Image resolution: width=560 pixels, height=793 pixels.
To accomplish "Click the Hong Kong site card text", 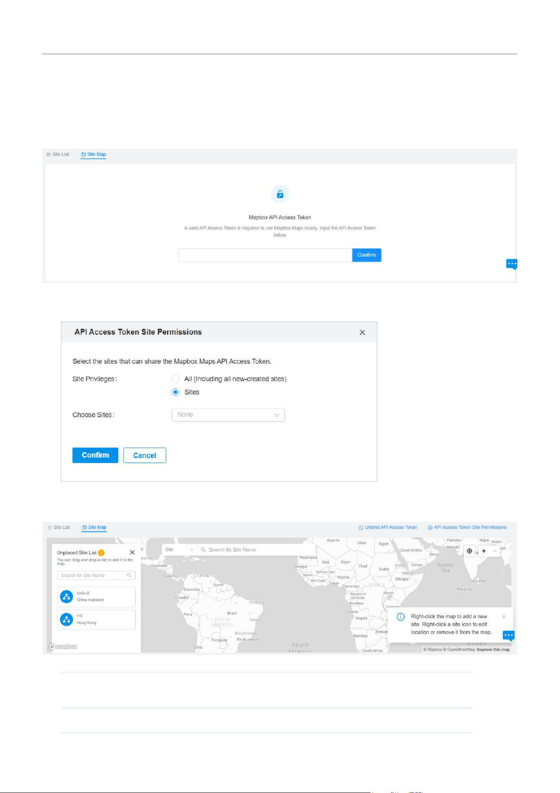I will click(86, 623).
